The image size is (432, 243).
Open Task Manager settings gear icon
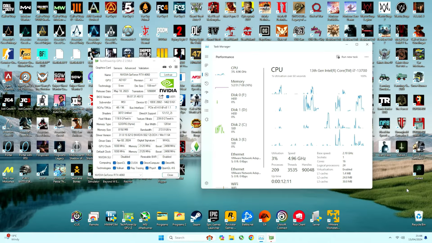point(207,183)
